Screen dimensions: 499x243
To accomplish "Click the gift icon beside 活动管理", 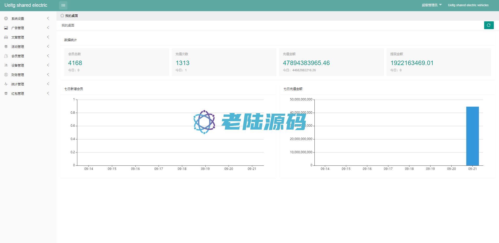I will pos(6,47).
